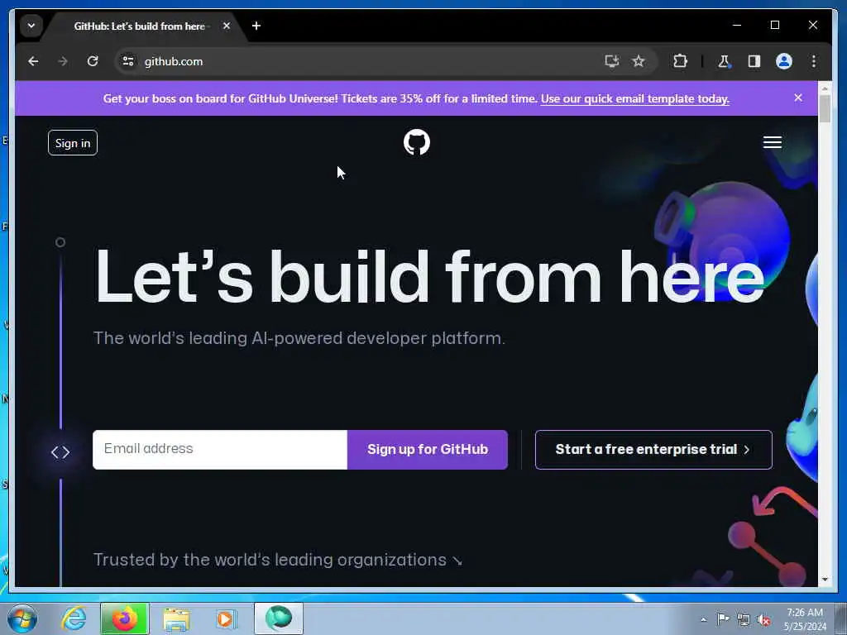Open Windows Explorer folder icon in taskbar

click(x=176, y=618)
